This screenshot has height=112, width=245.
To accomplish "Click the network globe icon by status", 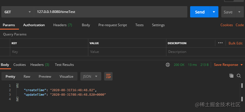I will tap(168, 65).
